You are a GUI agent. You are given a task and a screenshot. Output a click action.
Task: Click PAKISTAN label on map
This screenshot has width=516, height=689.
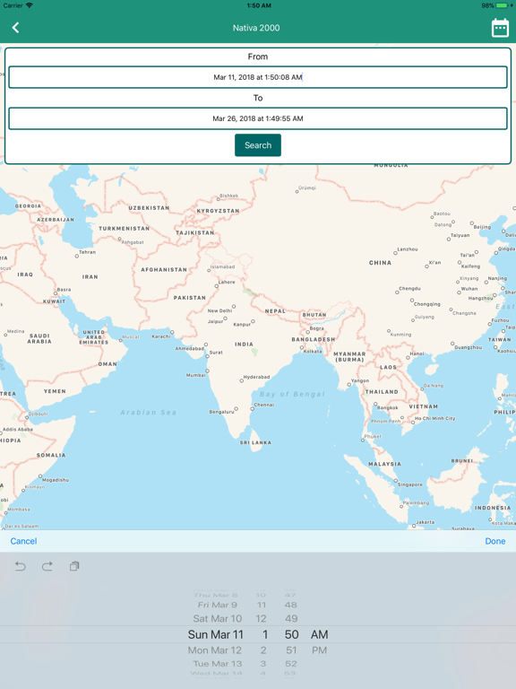(x=190, y=298)
